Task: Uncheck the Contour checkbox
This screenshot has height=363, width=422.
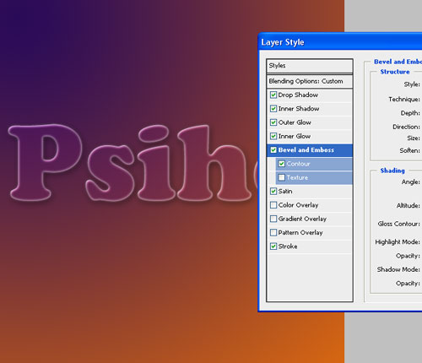Action: [x=281, y=164]
